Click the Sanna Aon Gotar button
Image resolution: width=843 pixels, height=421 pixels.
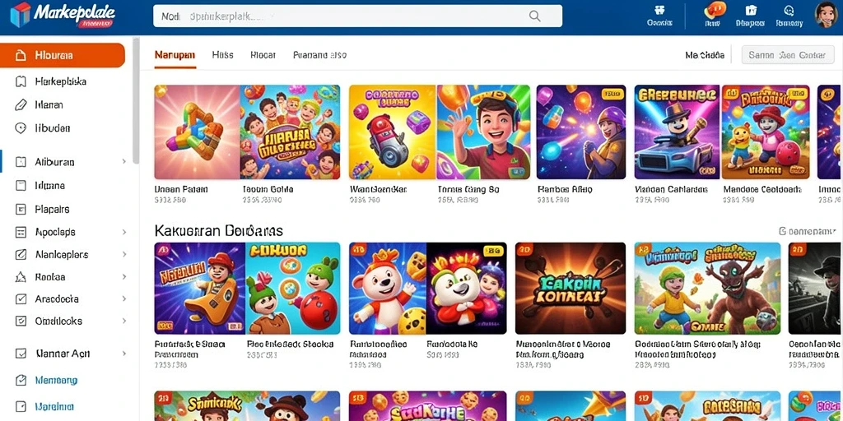[786, 55]
